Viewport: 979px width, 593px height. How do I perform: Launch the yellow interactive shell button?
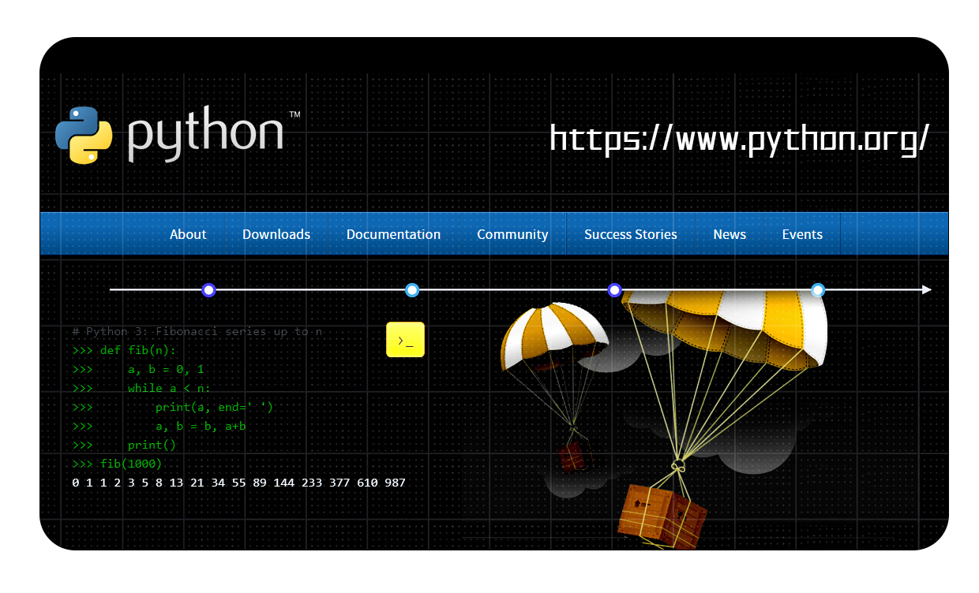point(405,340)
